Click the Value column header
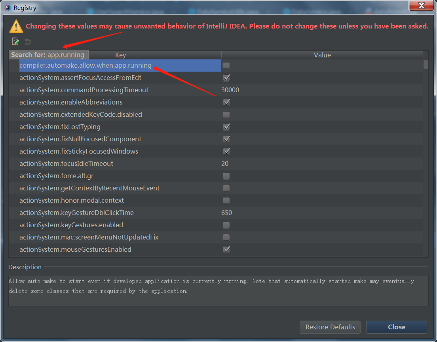The image size is (437, 342). (x=322, y=55)
